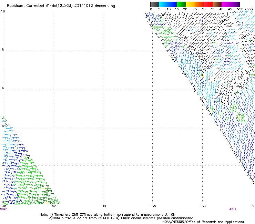Click the legend label '25'
This screenshot has width=255, height=224.
[195, 9]
